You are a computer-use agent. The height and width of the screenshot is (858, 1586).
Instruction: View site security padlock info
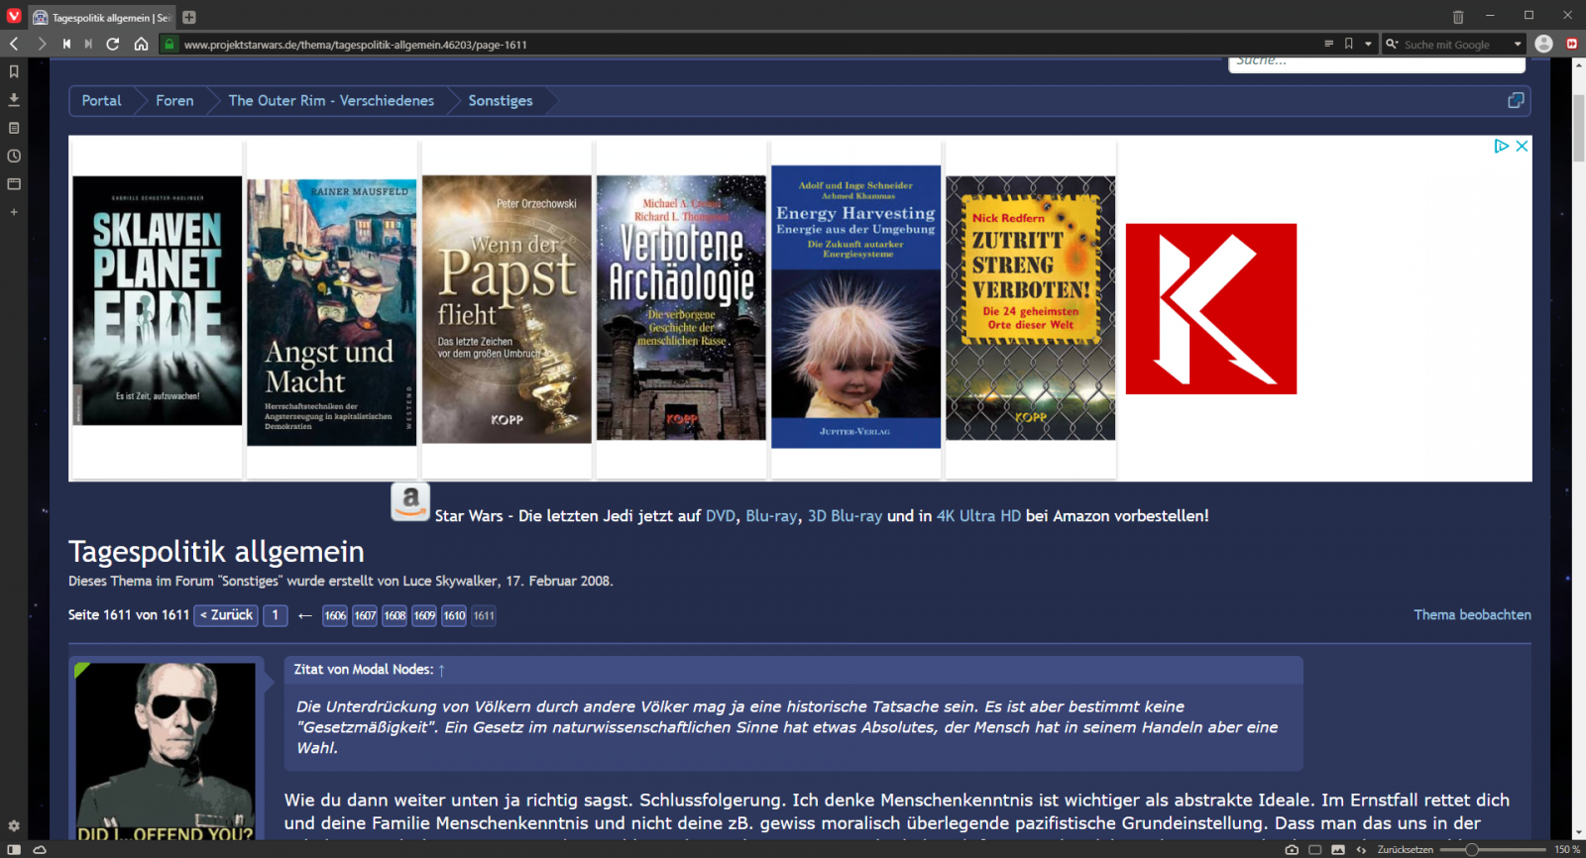coord(170,44)
